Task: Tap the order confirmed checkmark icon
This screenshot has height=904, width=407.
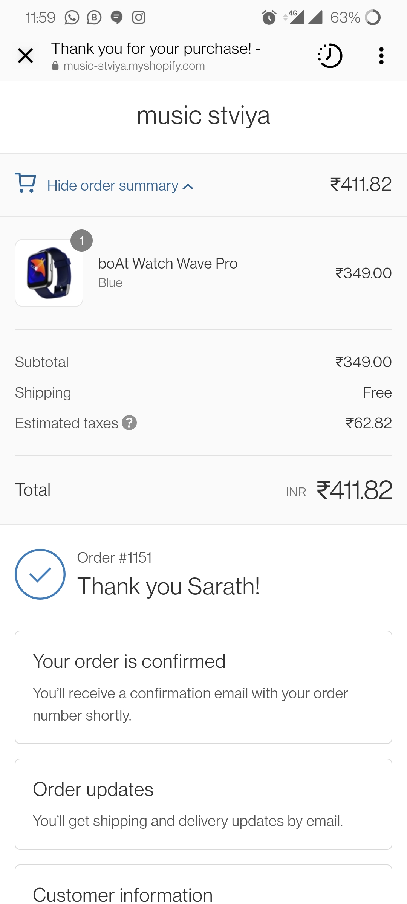Action: coord(40,574)
